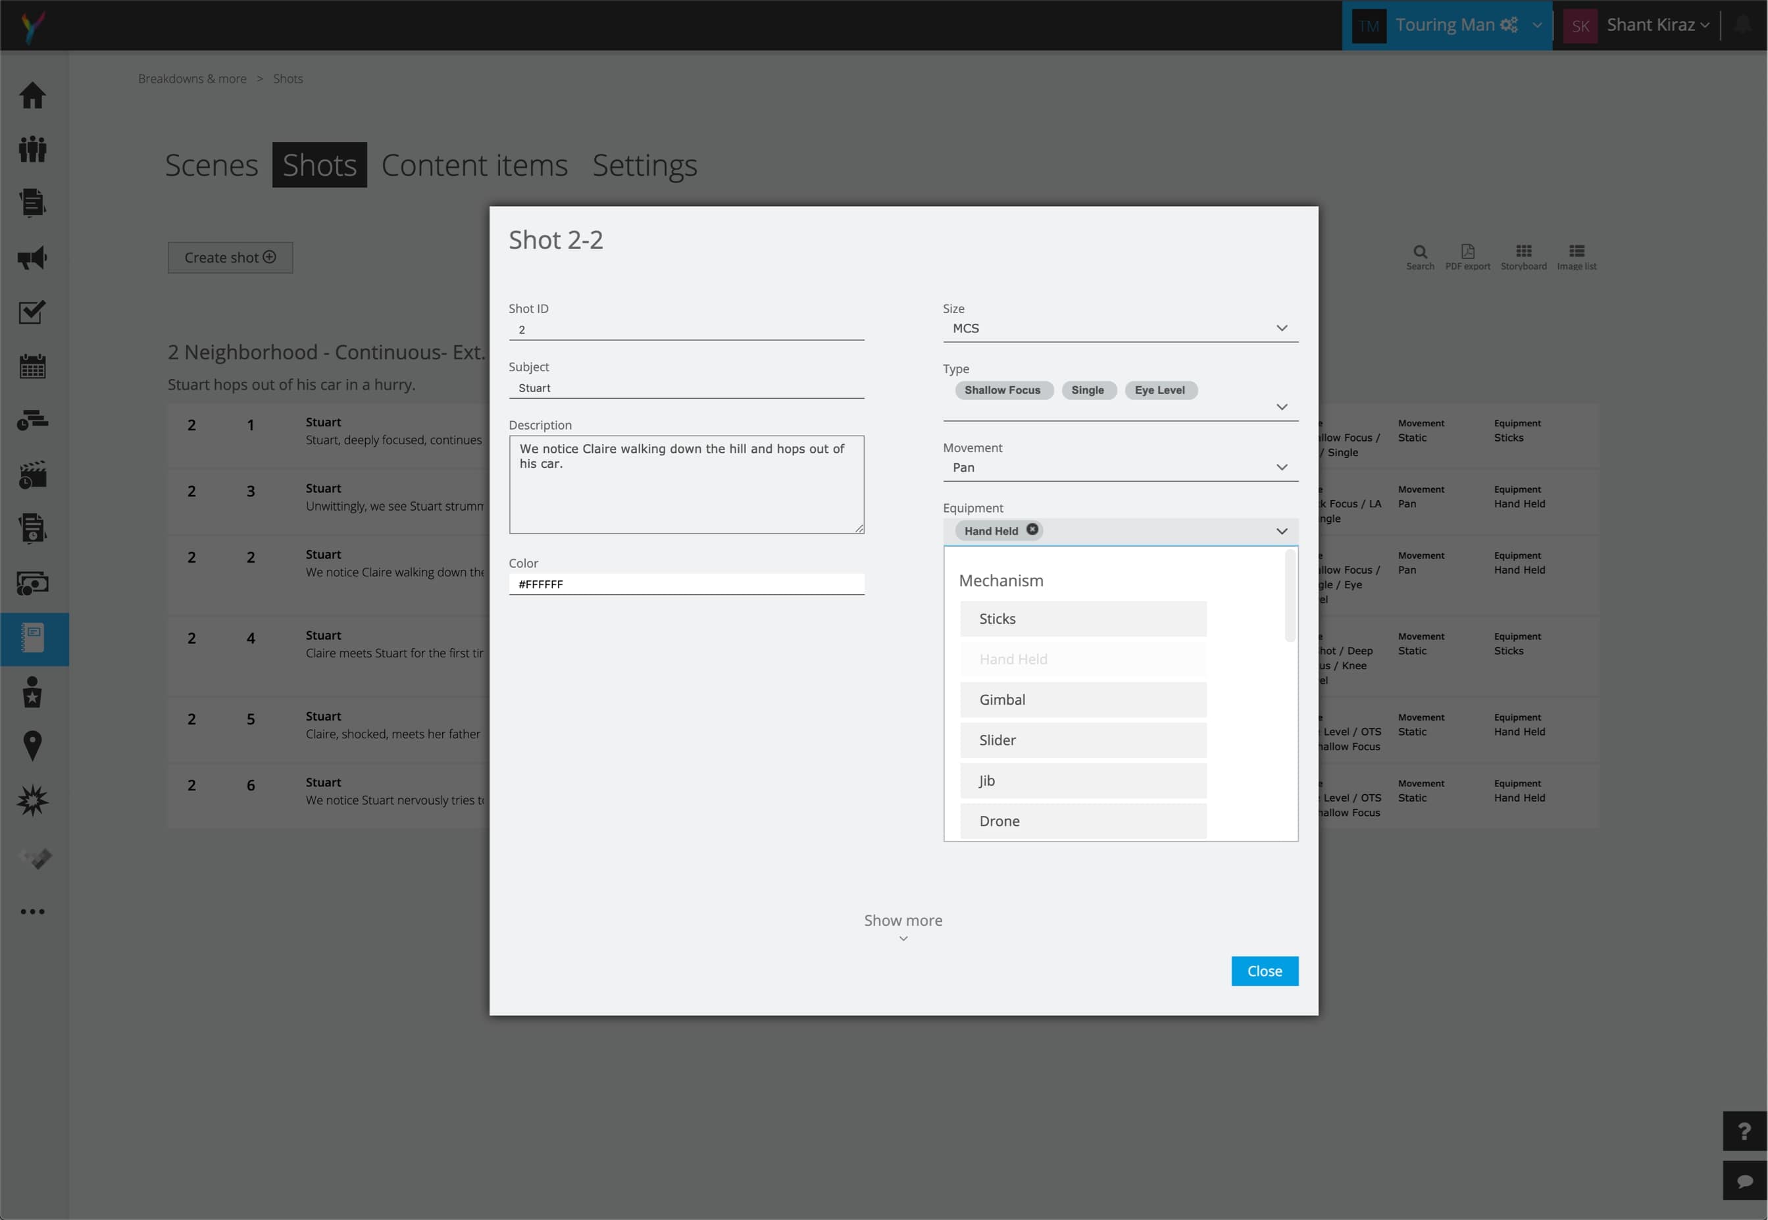Select Slider from the Mechanism list
Screen dimensions: 1768x1220
point(1083,740)
